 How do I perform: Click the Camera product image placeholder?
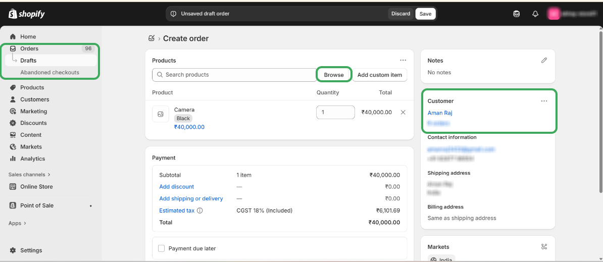161,114
